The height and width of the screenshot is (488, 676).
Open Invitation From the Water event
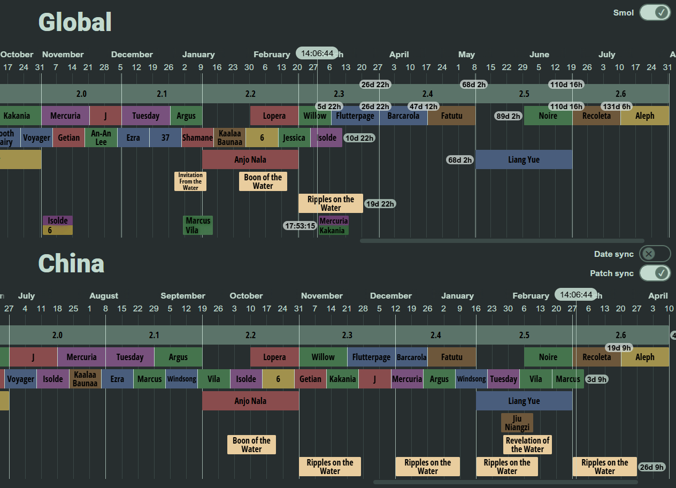click(190, 181)
